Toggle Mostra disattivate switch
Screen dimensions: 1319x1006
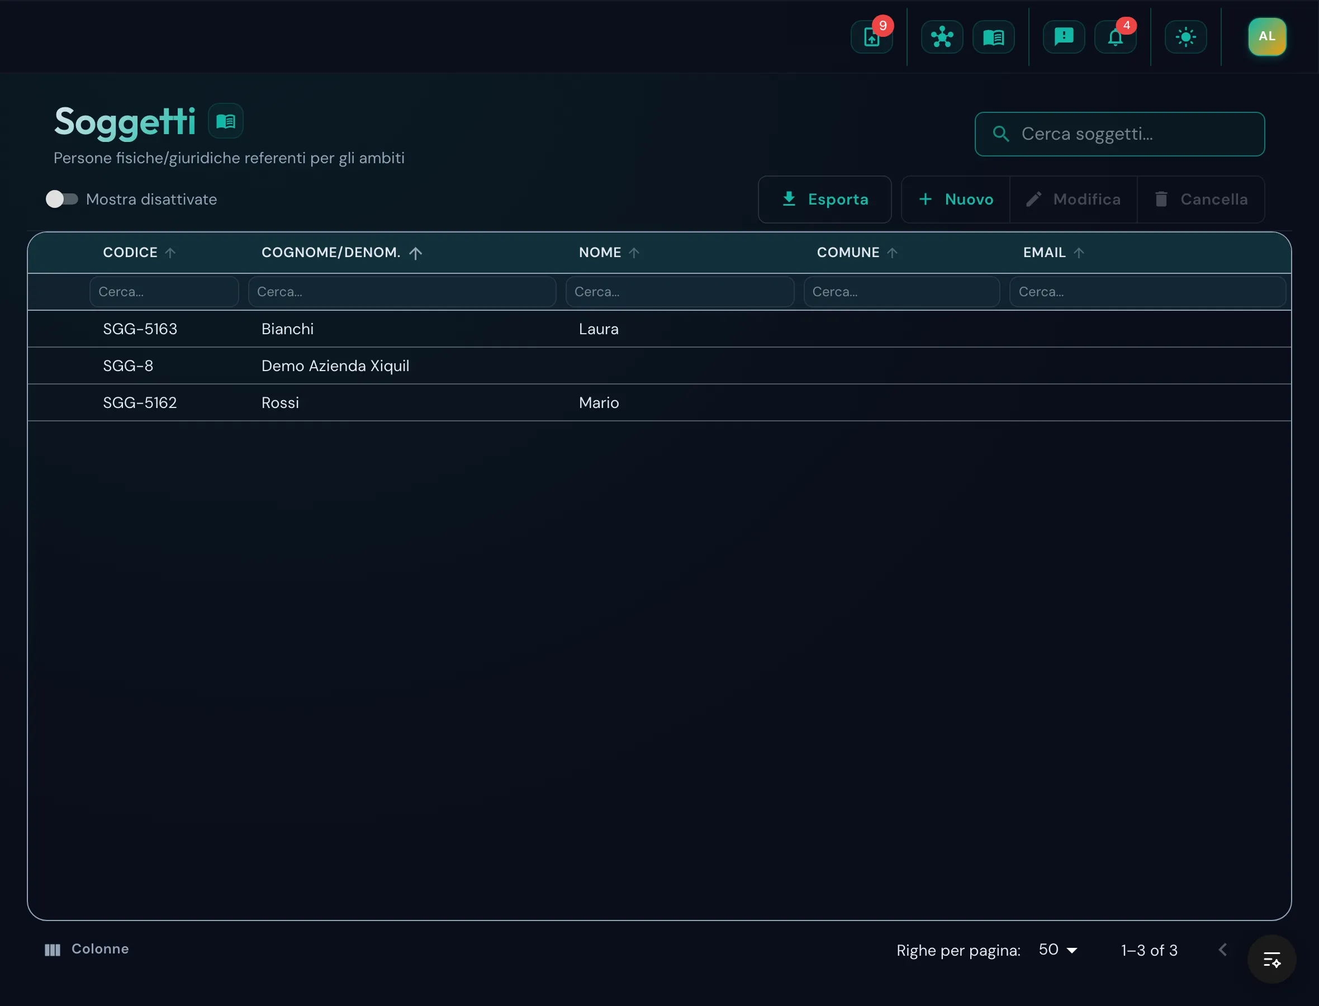[61, 199]
